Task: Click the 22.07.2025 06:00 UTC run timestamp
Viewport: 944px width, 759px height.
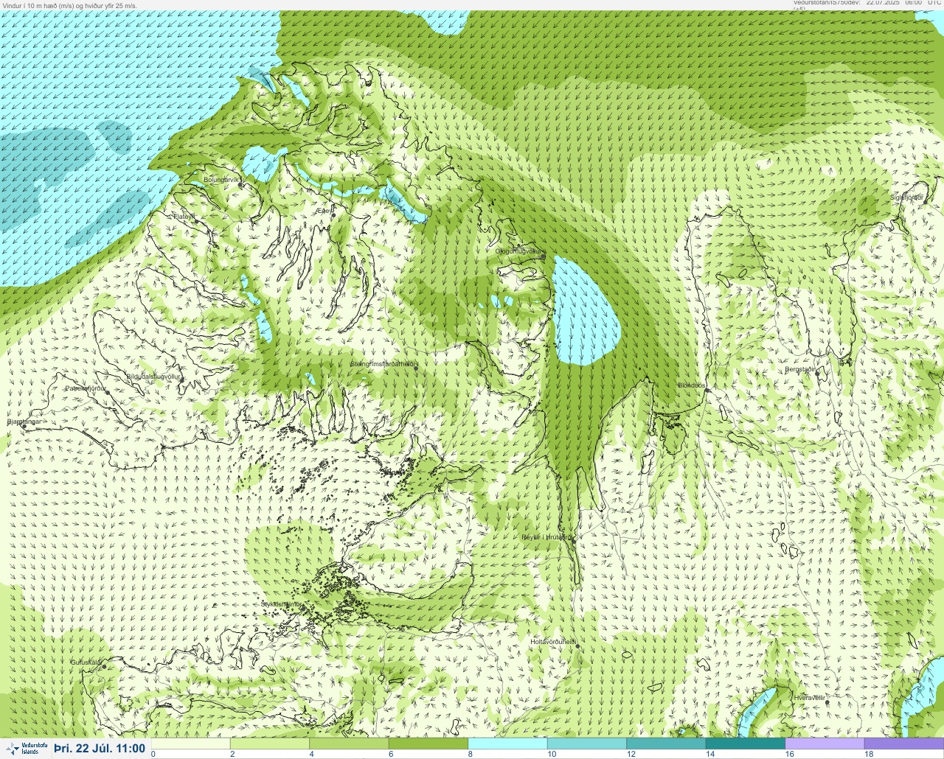Action: tap(903, 3)
